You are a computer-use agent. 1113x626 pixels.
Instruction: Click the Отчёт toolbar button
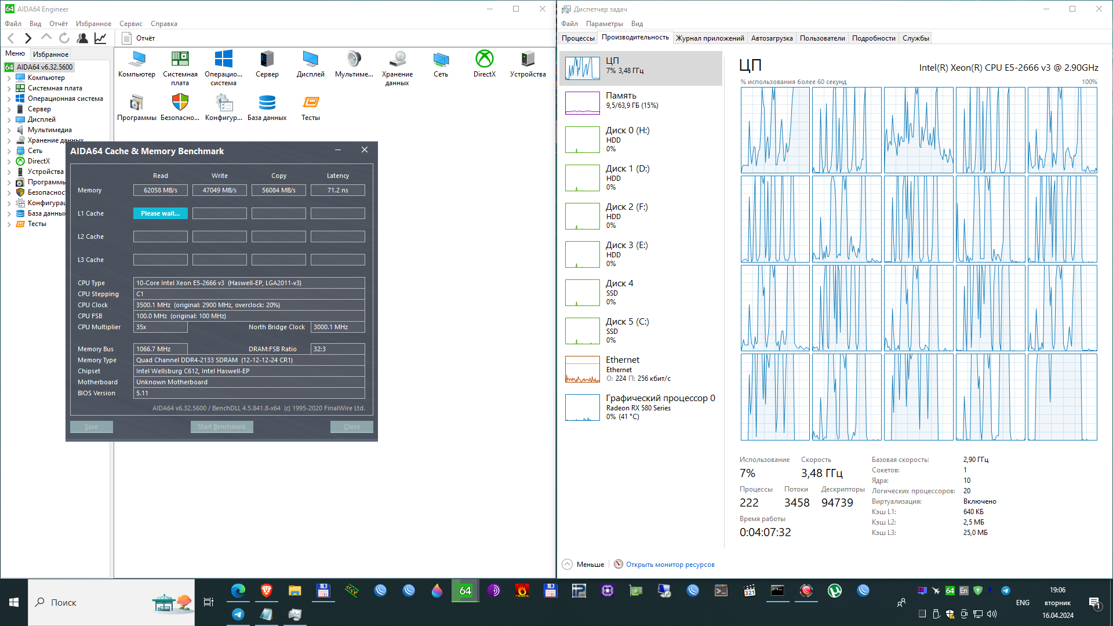point(139,38)
